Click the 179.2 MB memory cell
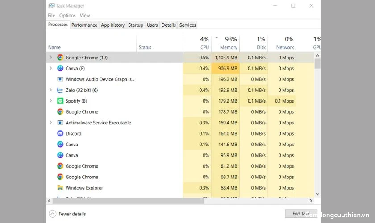Screen dimensions: 375x223 tap(225, 101)
